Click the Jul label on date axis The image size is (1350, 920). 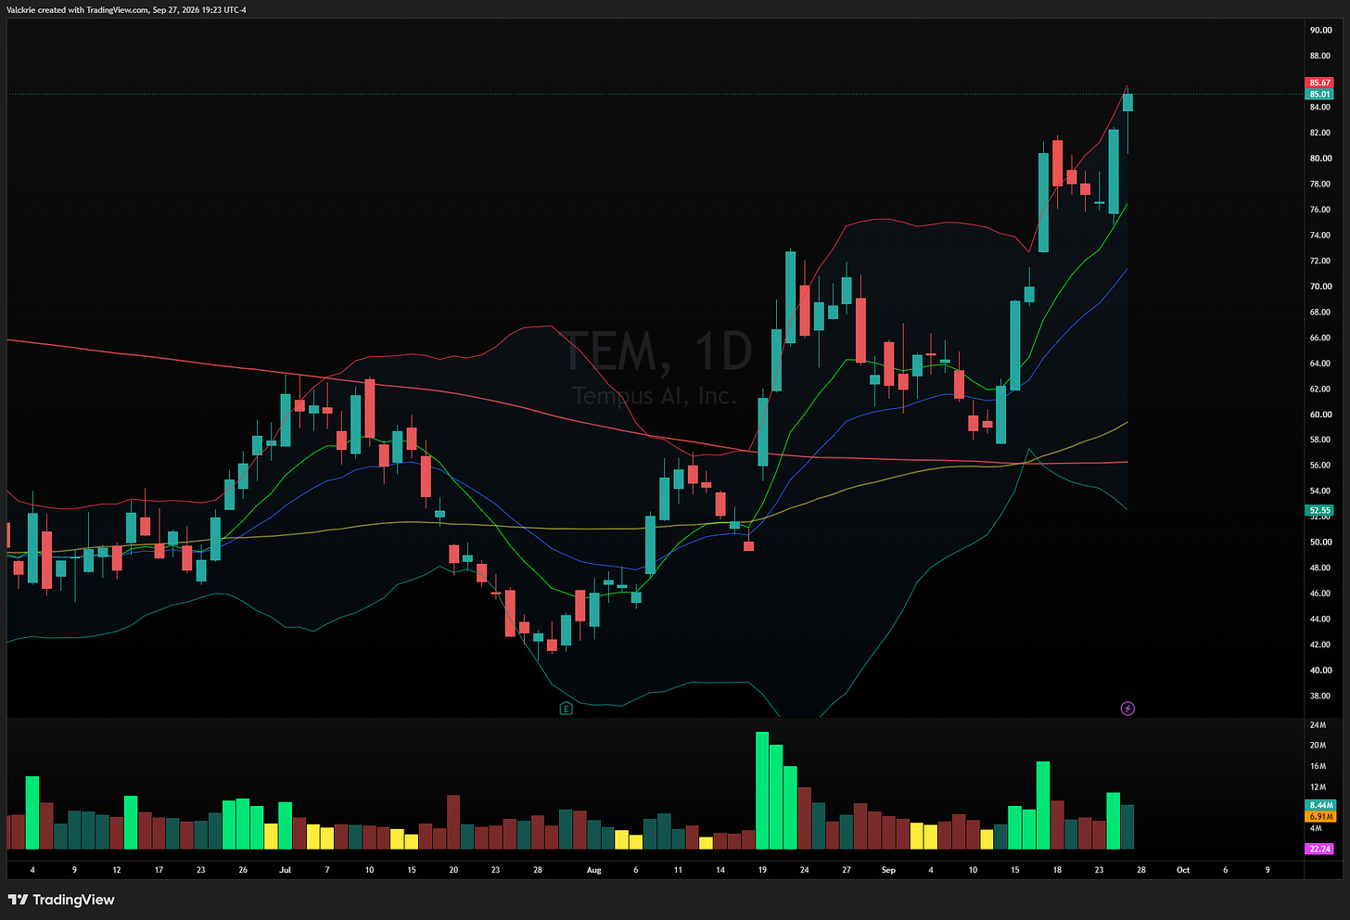point(285,870)
